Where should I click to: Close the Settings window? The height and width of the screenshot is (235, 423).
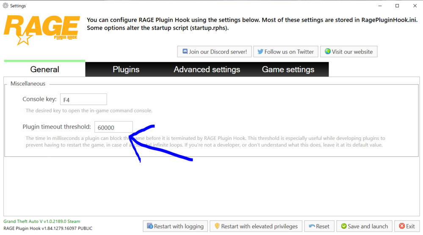(x=415, y=5)
